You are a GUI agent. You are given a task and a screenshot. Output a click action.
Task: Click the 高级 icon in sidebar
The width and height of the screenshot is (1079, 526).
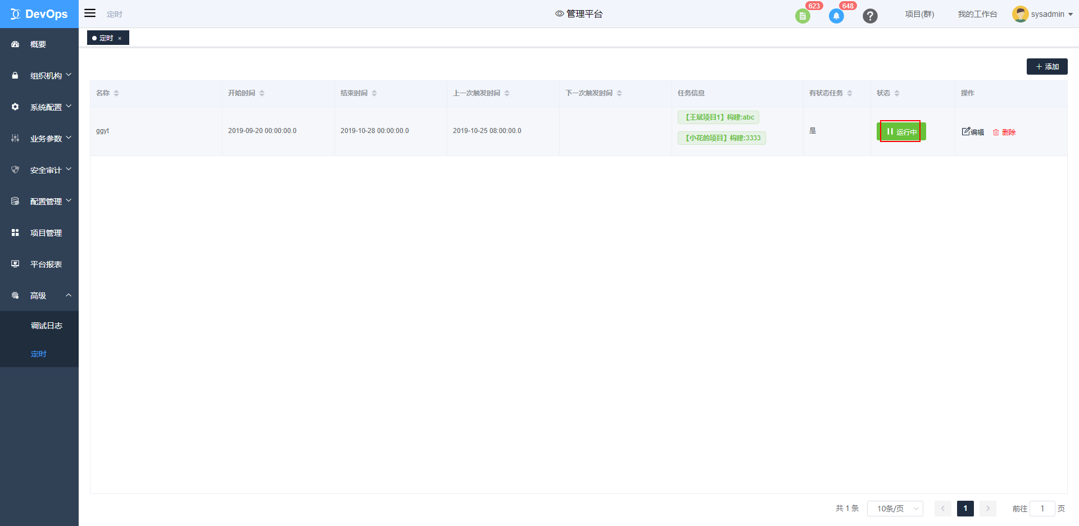[x=15, y=295]
